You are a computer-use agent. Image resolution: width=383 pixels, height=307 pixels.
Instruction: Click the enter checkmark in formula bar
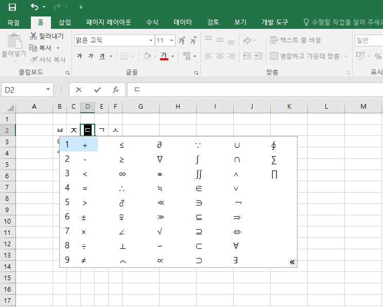[x=97, y=90]
